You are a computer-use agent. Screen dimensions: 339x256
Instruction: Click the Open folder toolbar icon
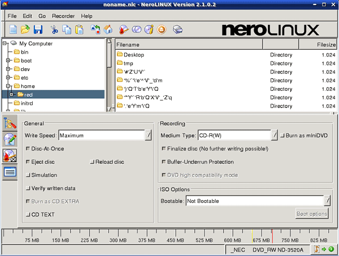(x=25, y=29)
